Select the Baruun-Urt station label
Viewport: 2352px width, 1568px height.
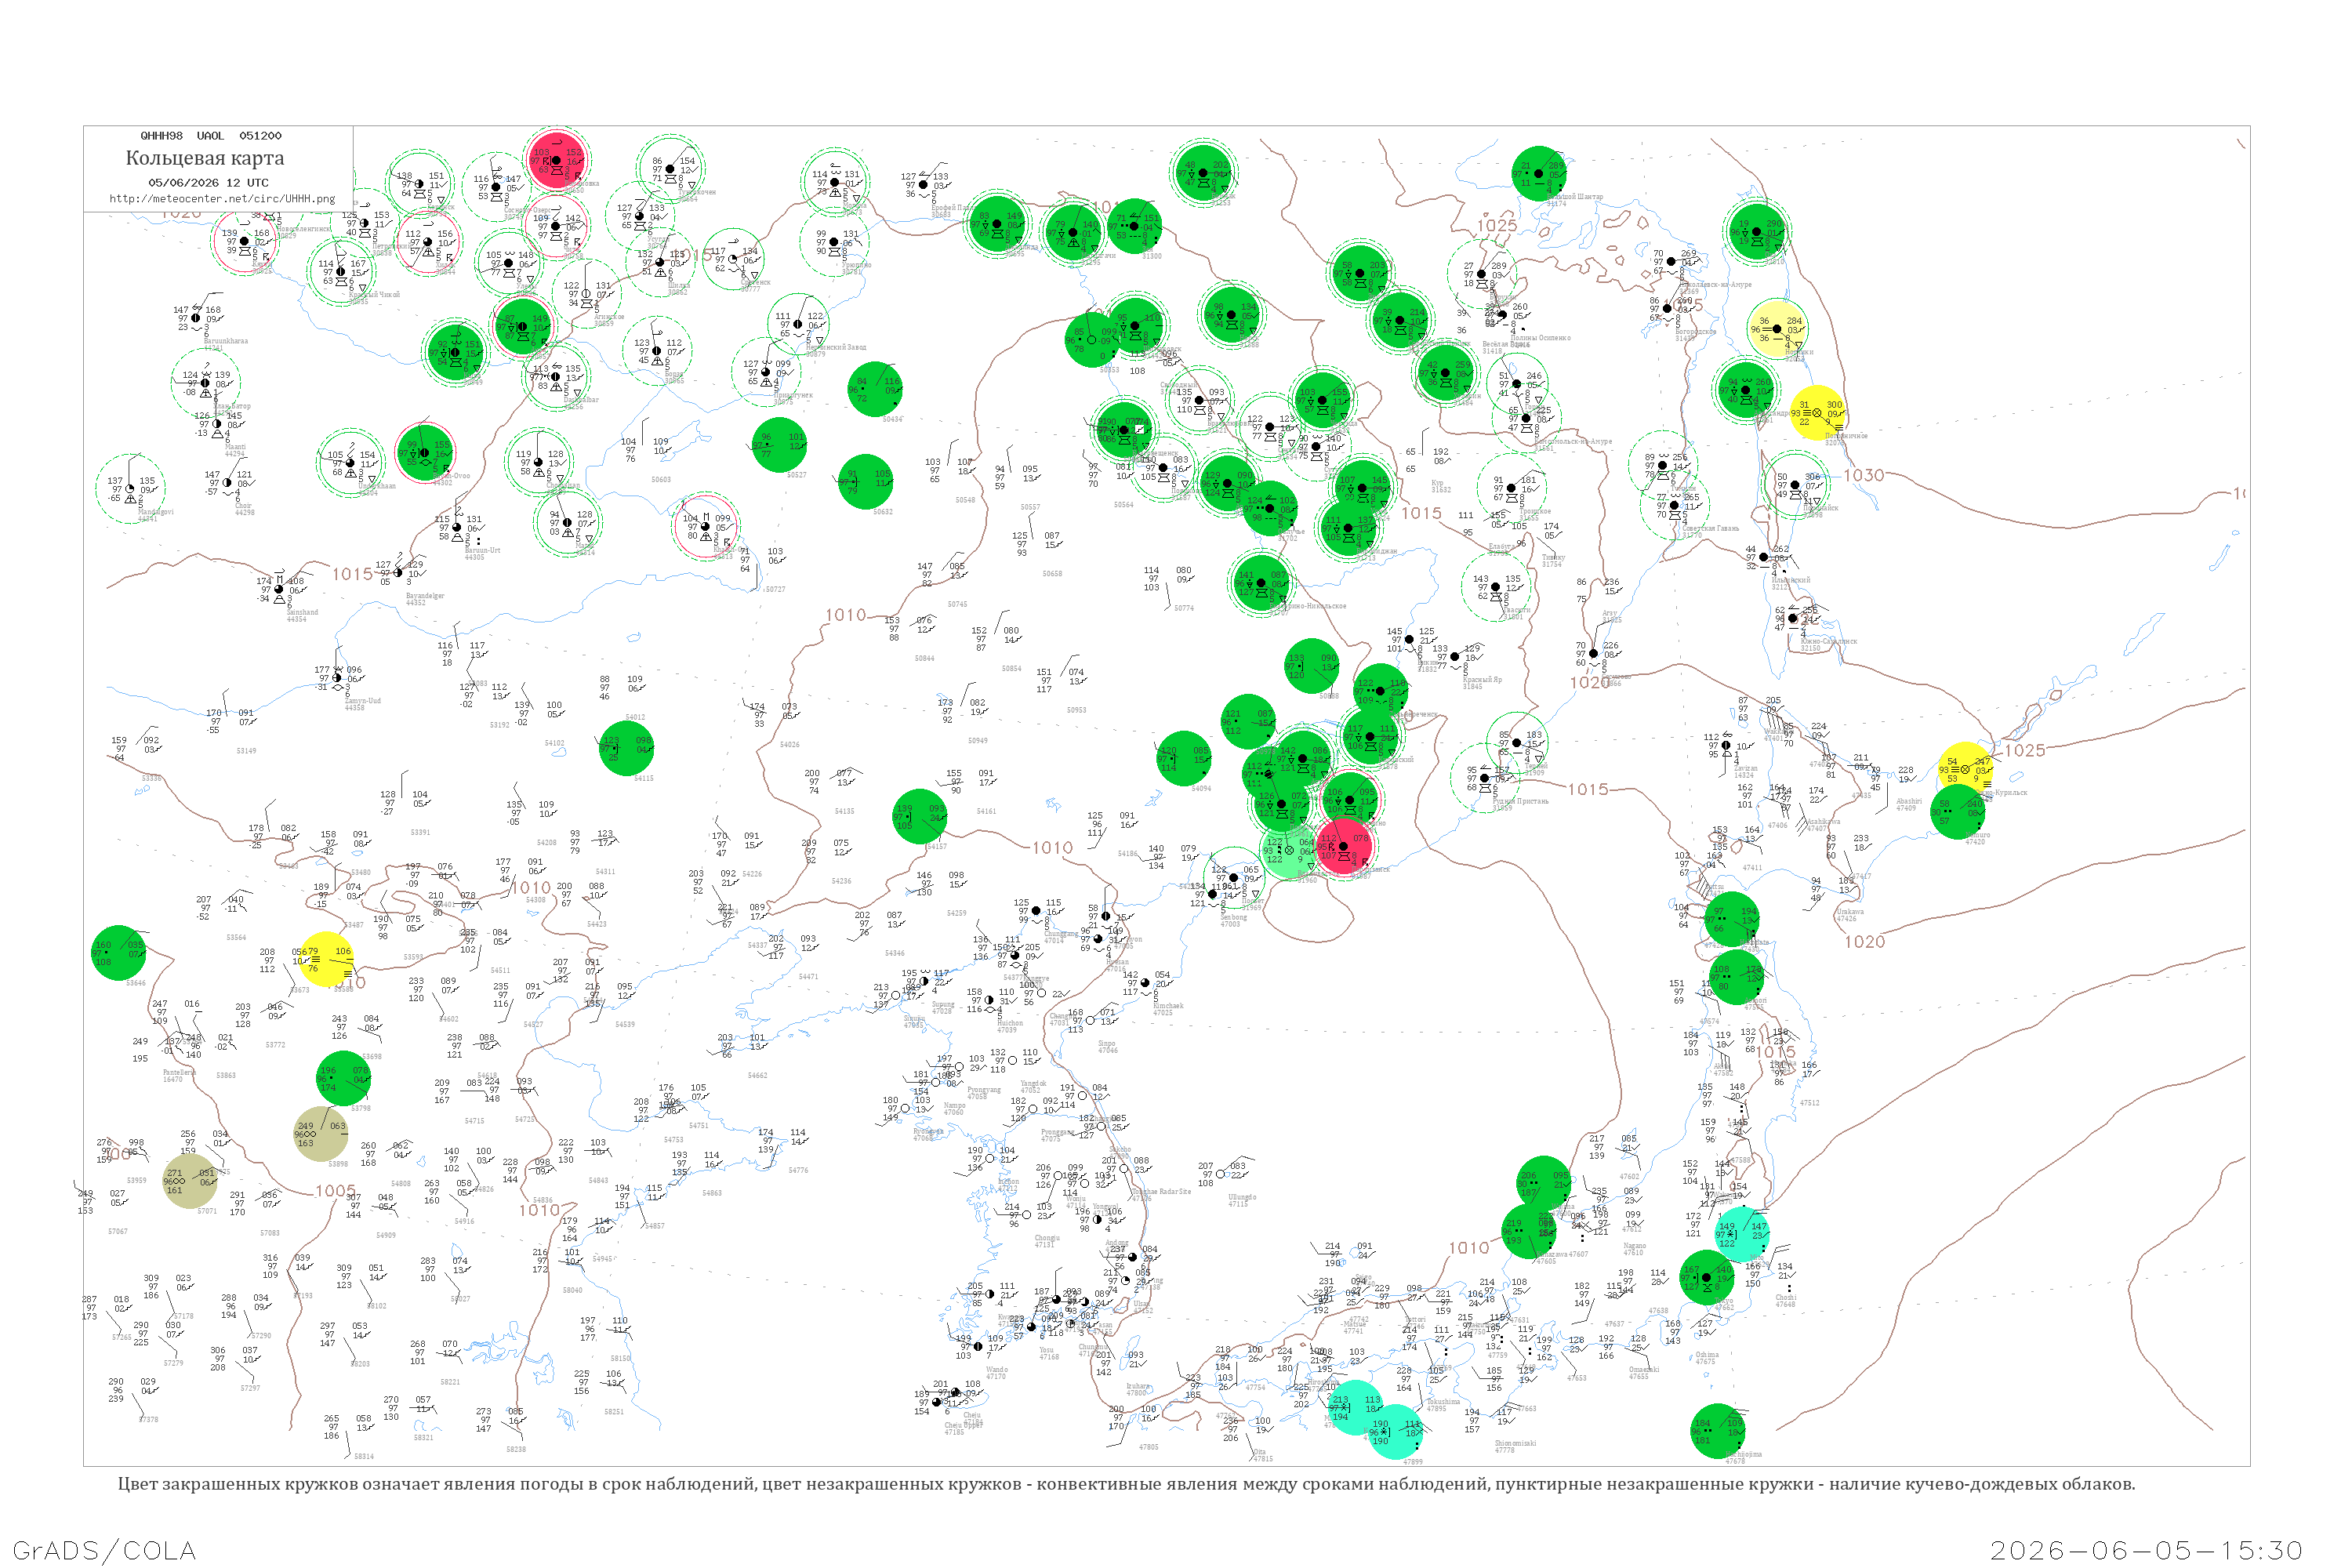pos(482,550)
